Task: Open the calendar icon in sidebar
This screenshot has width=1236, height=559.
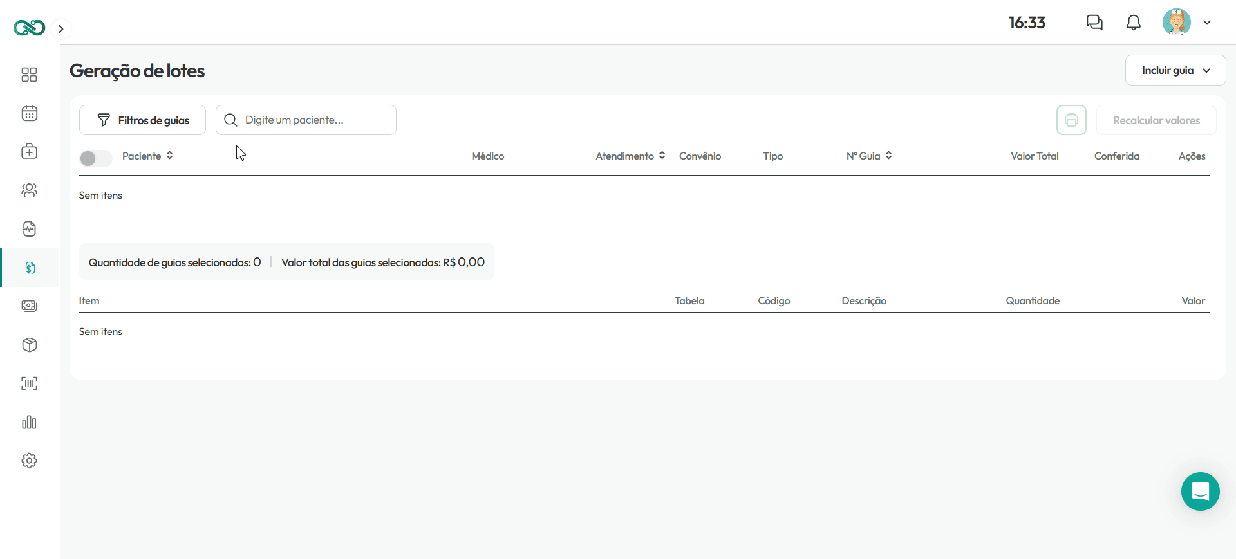Action: (x=29, y=113)
